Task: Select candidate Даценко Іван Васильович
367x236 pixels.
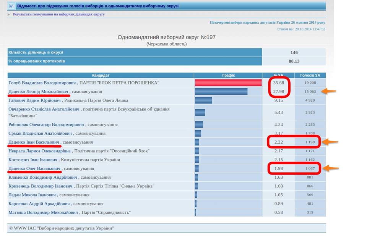Action: [34, 142]
